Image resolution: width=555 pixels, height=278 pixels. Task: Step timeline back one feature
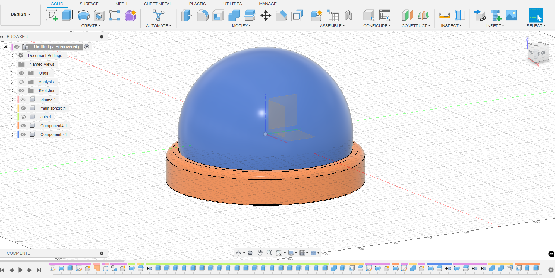(x=11, y=270)
